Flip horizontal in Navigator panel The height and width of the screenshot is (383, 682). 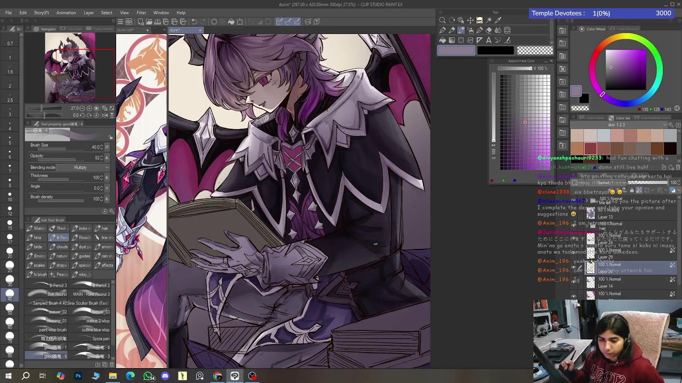[104, 115]
